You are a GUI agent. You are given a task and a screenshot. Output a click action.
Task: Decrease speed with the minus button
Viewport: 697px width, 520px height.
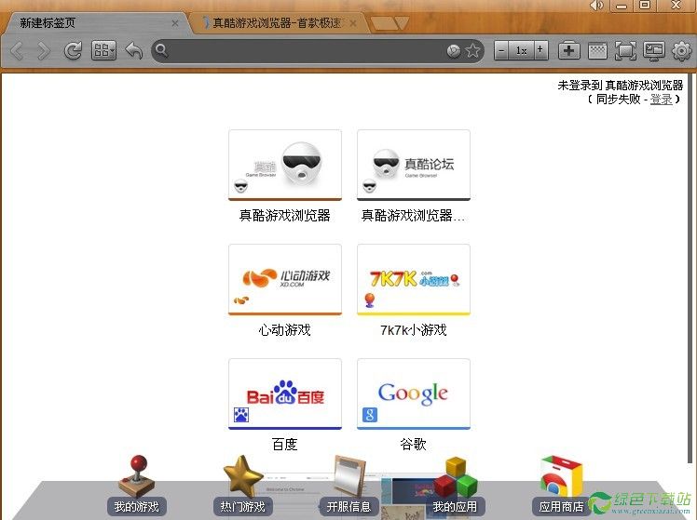pos(501,51)
